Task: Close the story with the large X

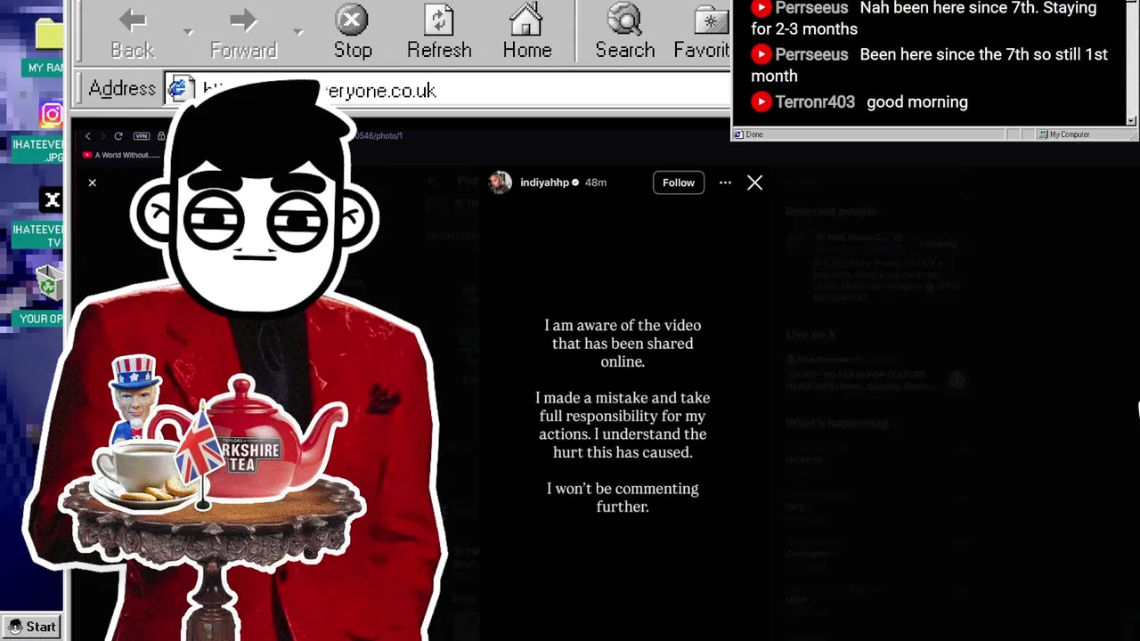Action: (x=754, y=183)
